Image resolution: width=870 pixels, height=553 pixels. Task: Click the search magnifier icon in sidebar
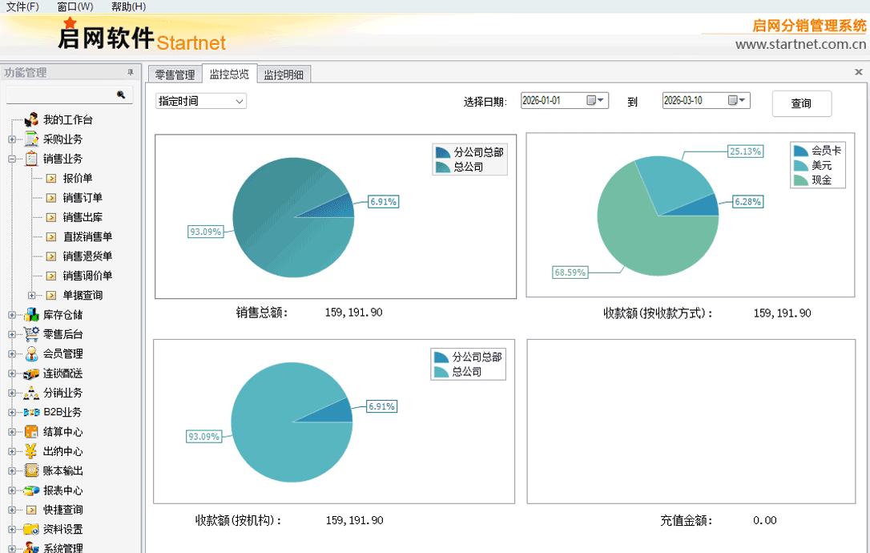click(x=121, y=95)
